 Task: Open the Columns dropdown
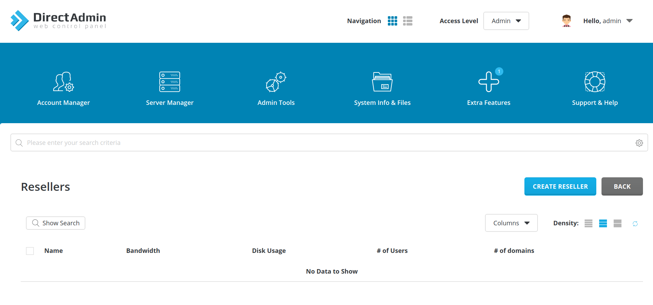click(511, 223)
